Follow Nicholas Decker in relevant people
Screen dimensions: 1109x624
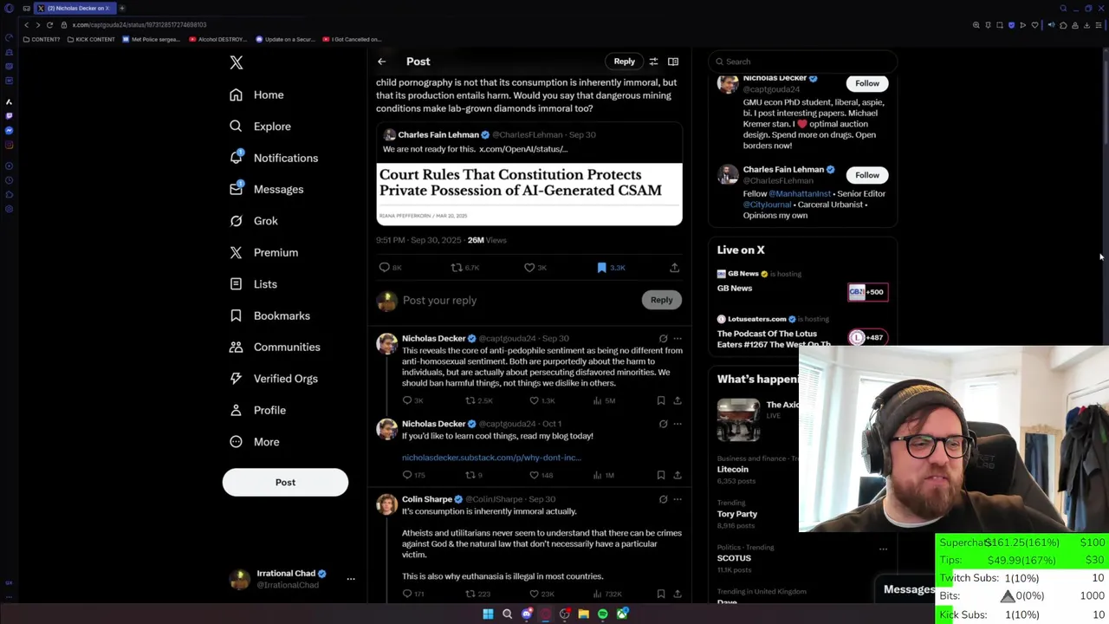[x=866, y=83]
